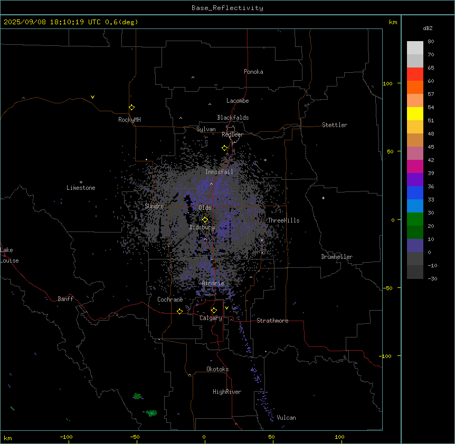455x444 pixels.
Task: Click the ThreeHills label
Action: 283,220
